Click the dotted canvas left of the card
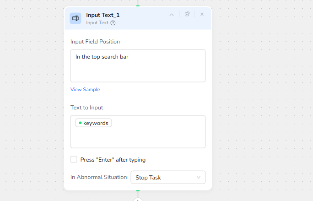 pyautogui.click(x=32, y=101)
